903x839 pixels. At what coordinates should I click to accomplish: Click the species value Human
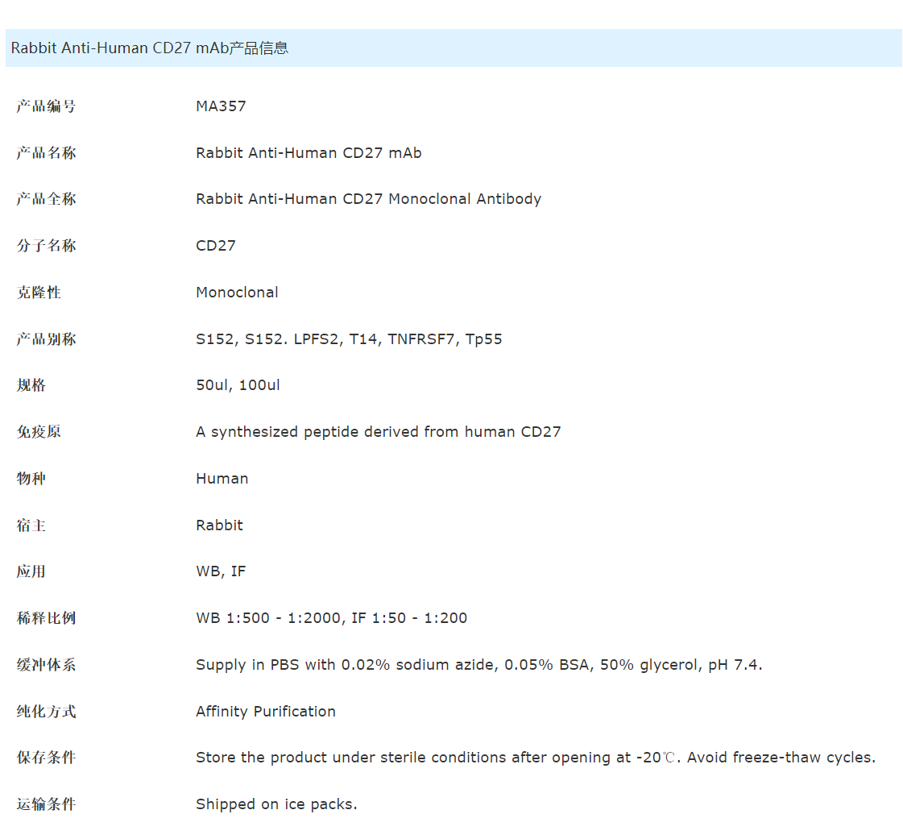222,479
